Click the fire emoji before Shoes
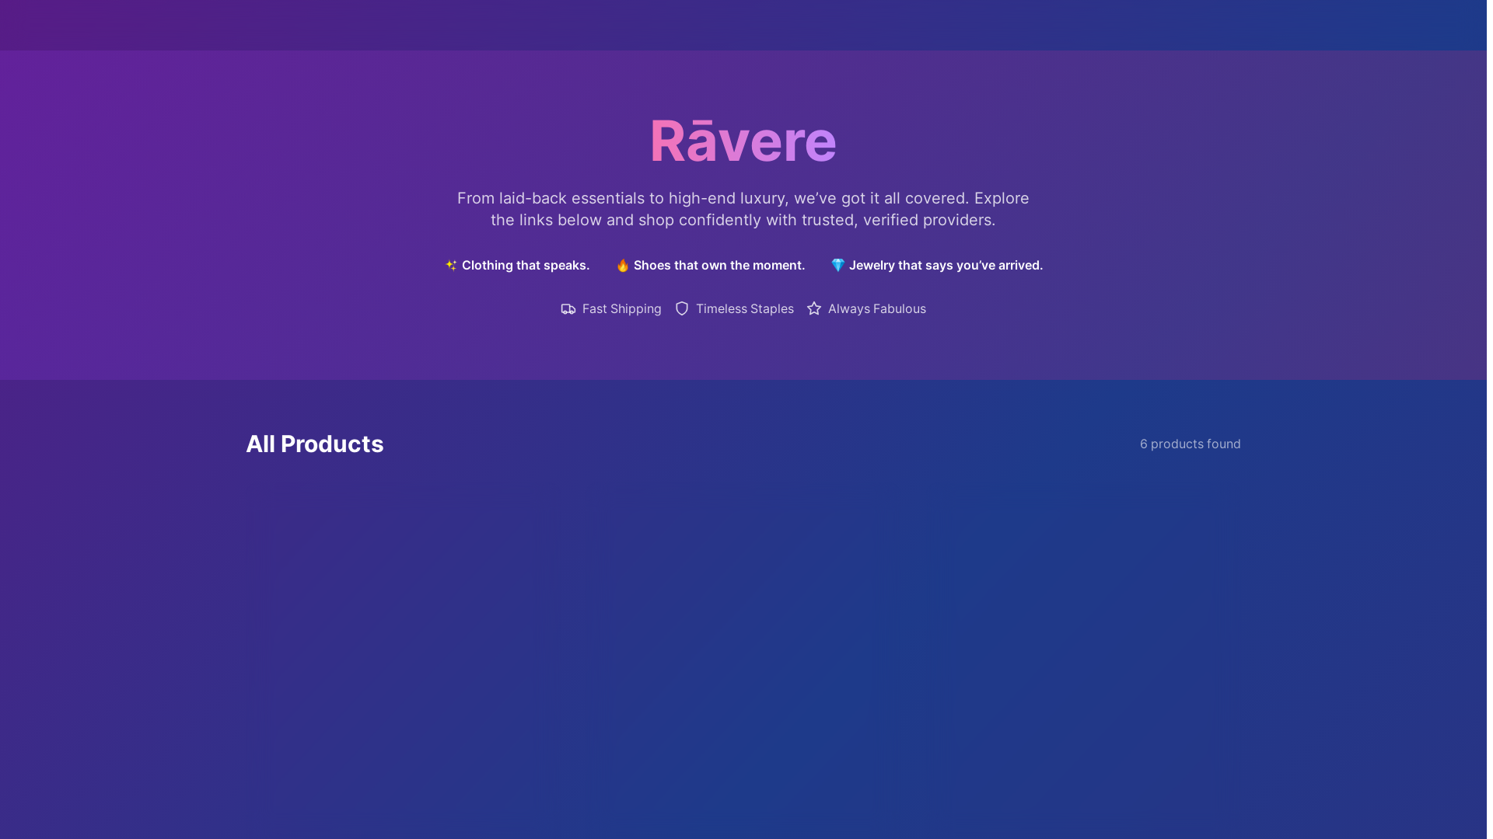 point(622,265)
